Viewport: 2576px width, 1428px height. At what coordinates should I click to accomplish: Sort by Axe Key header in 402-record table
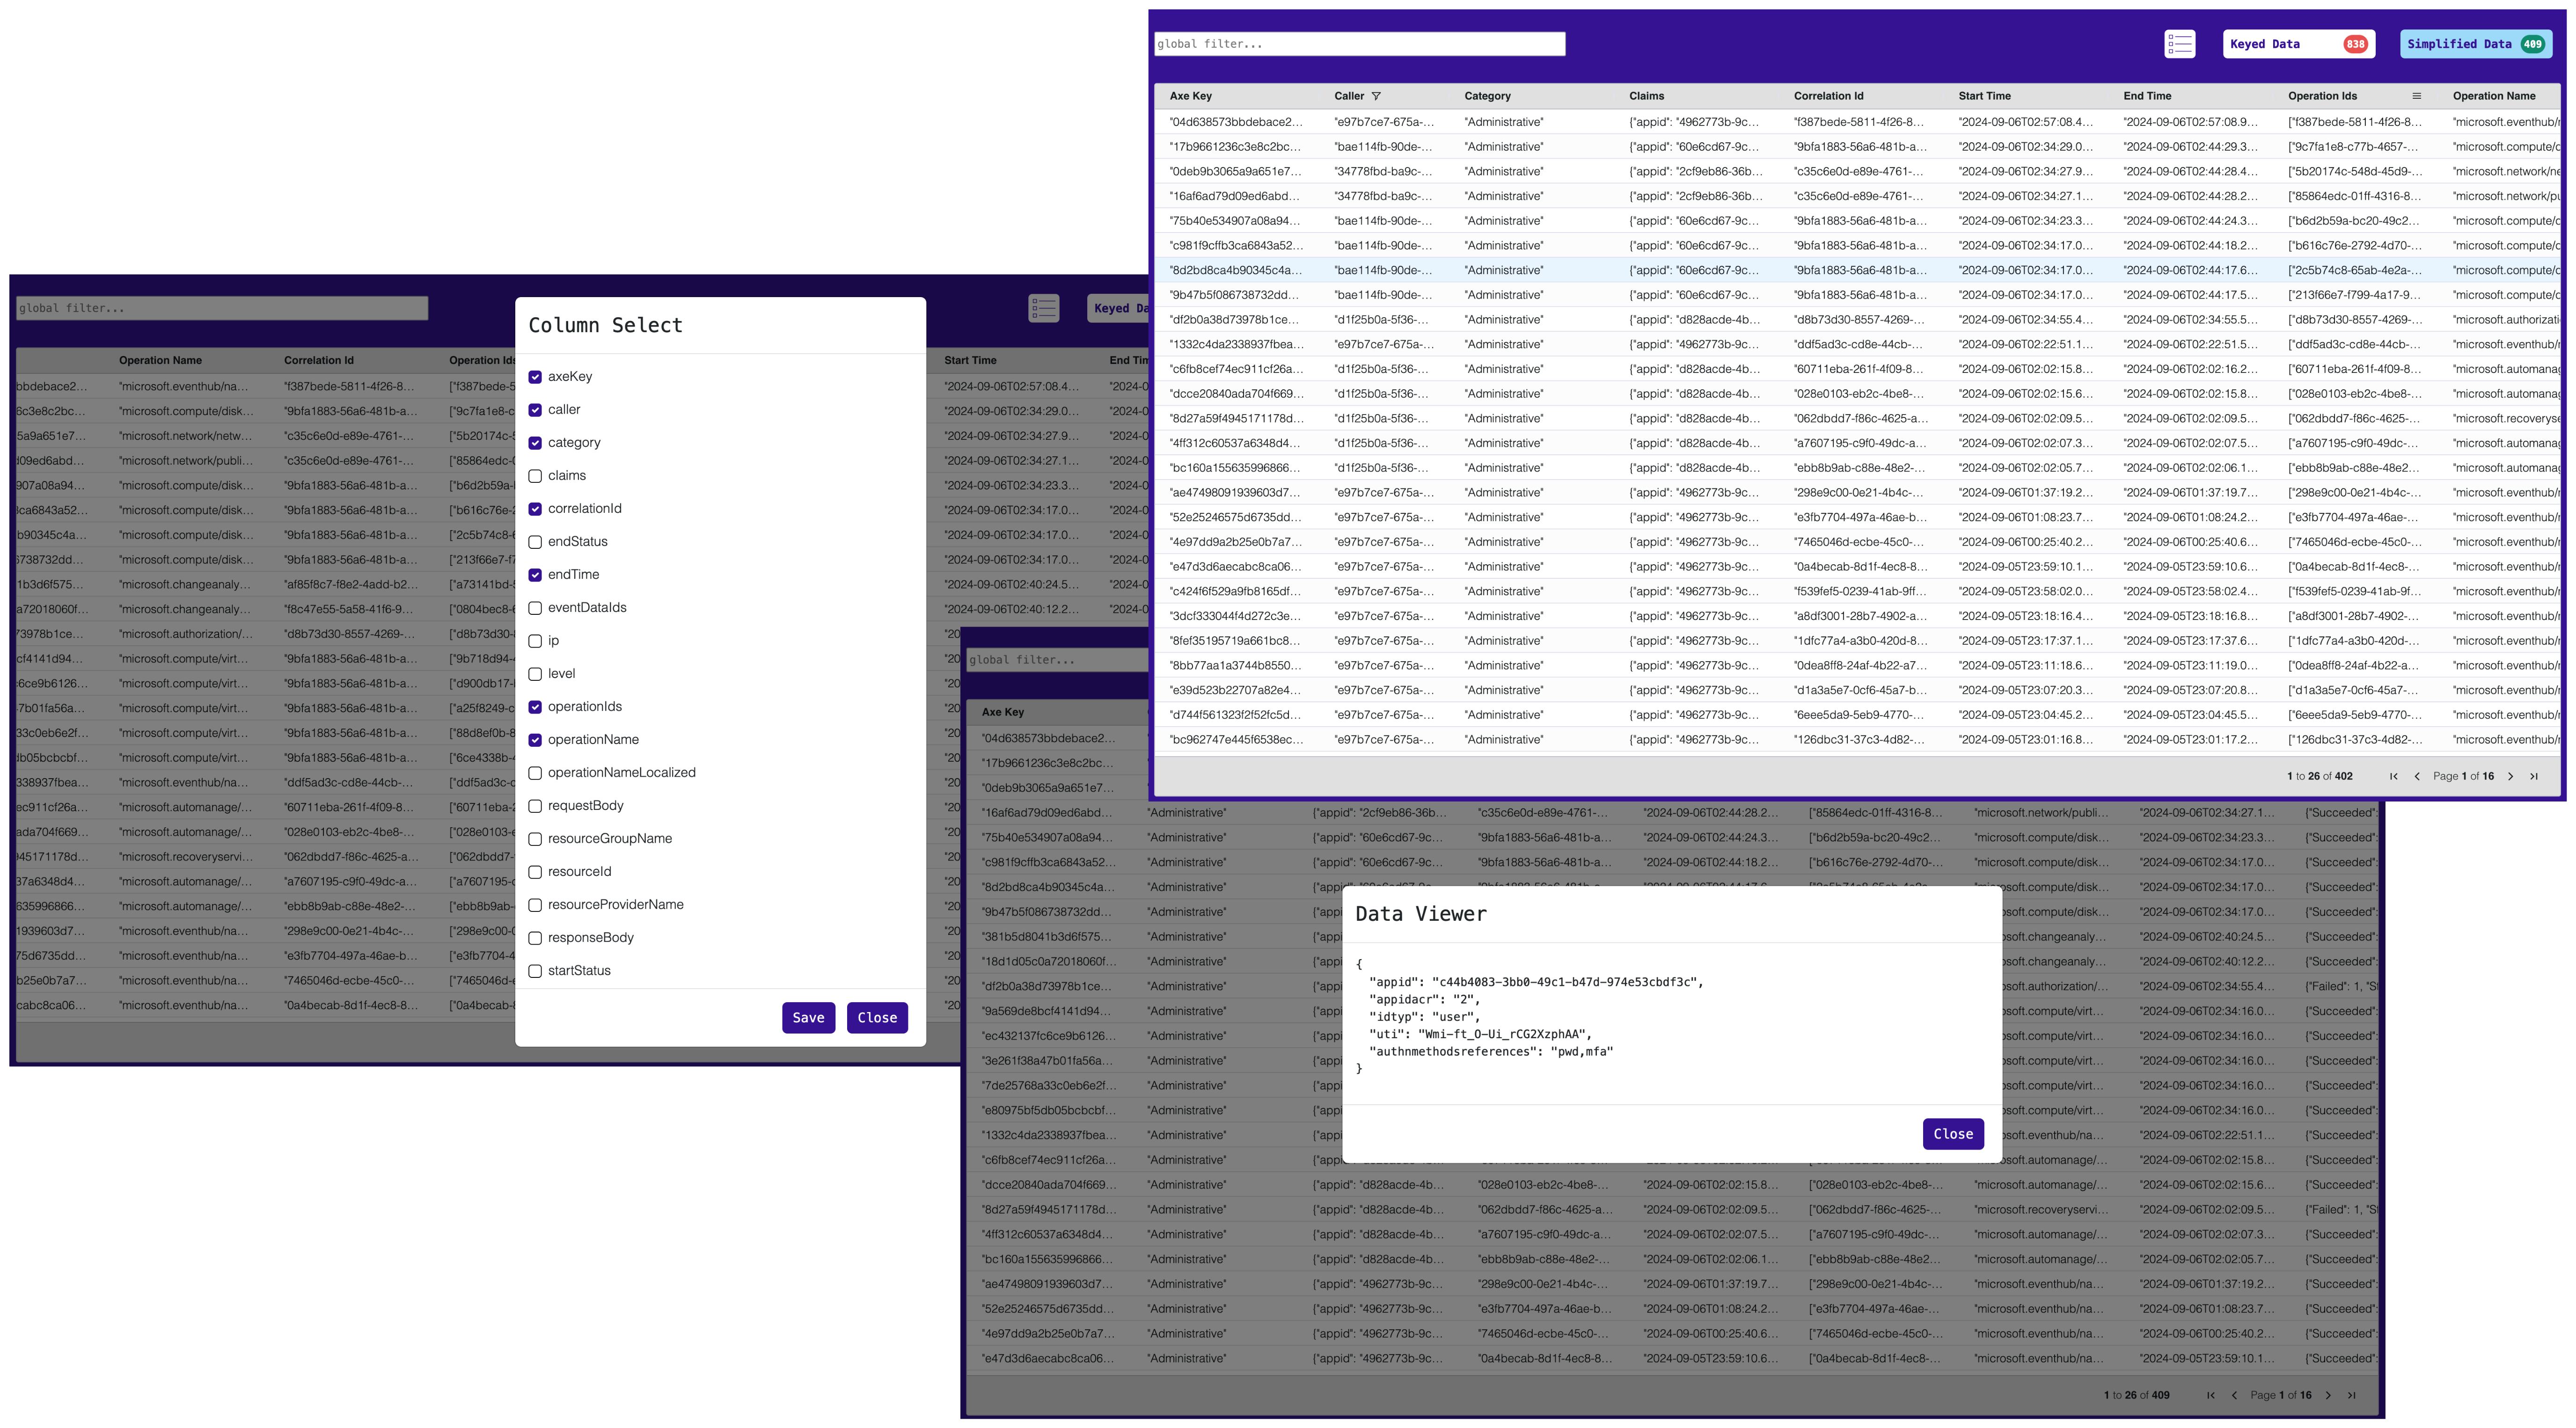click(1190, 96)
